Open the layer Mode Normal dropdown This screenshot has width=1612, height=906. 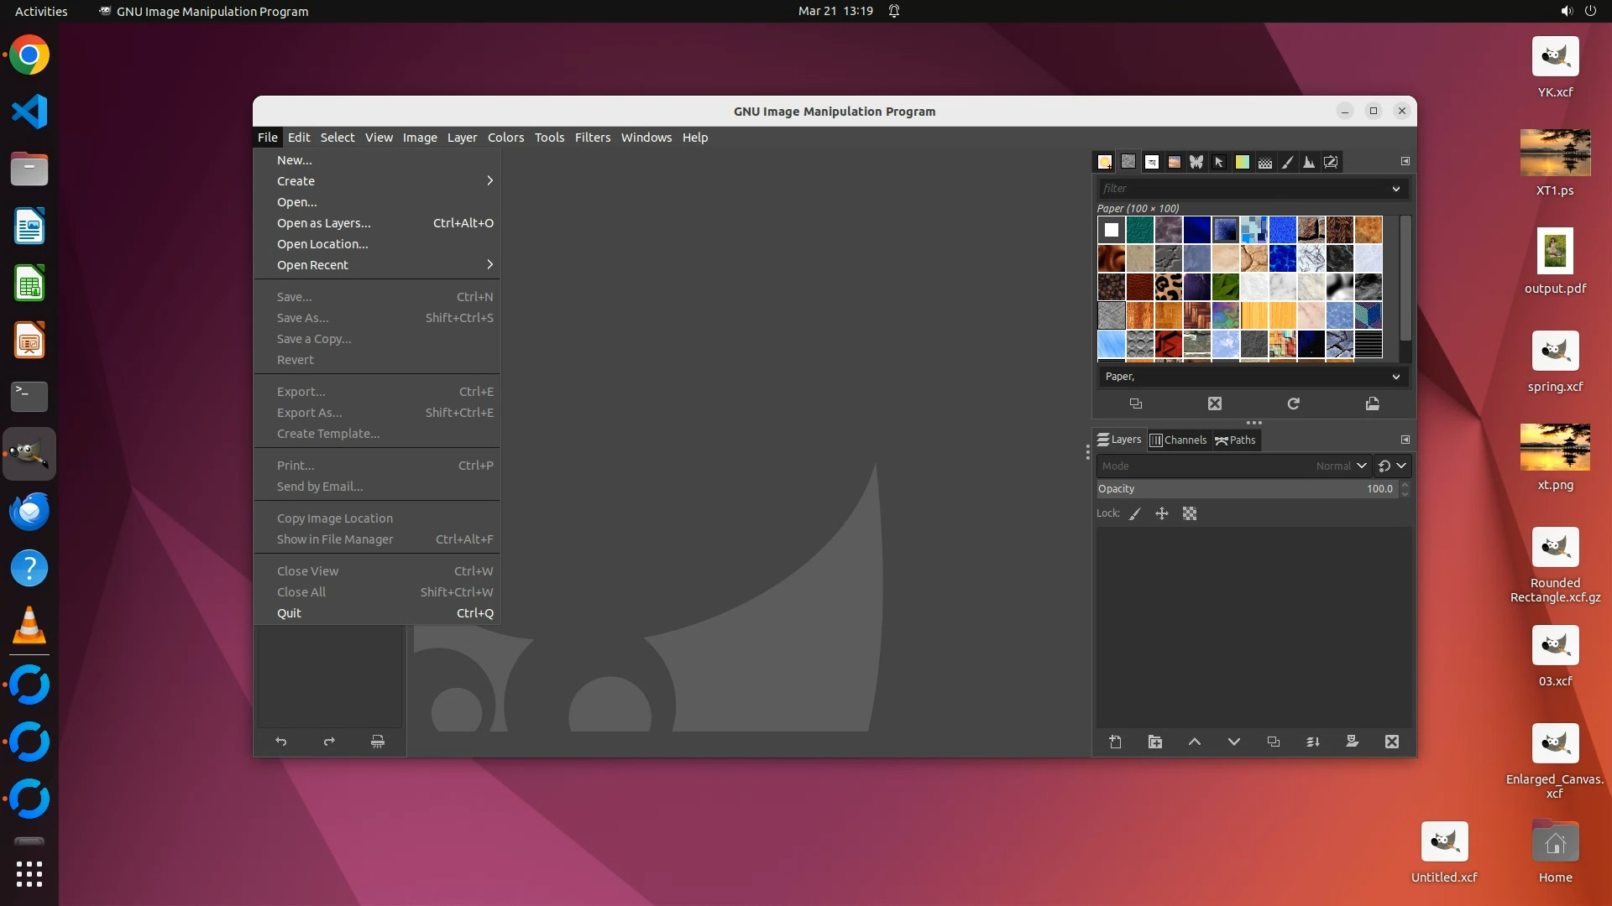(1342, 466)
